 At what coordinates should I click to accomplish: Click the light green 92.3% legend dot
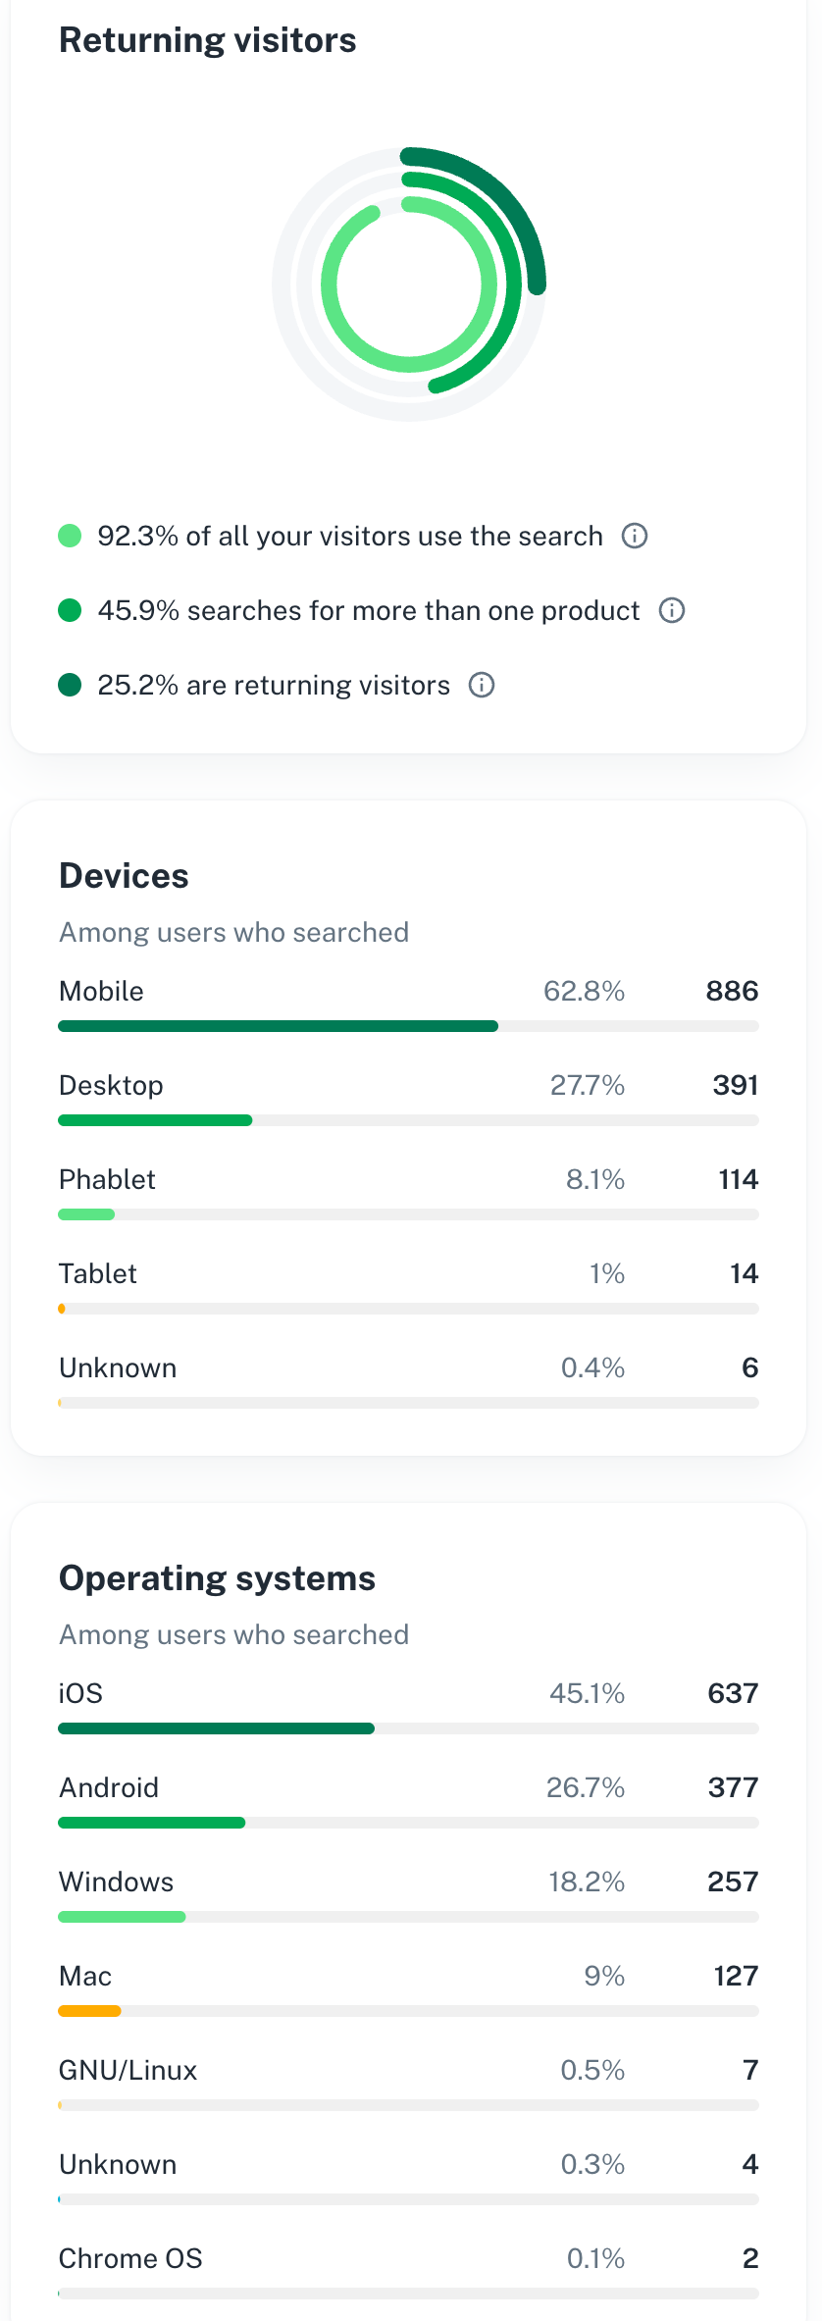coord(70,536)
